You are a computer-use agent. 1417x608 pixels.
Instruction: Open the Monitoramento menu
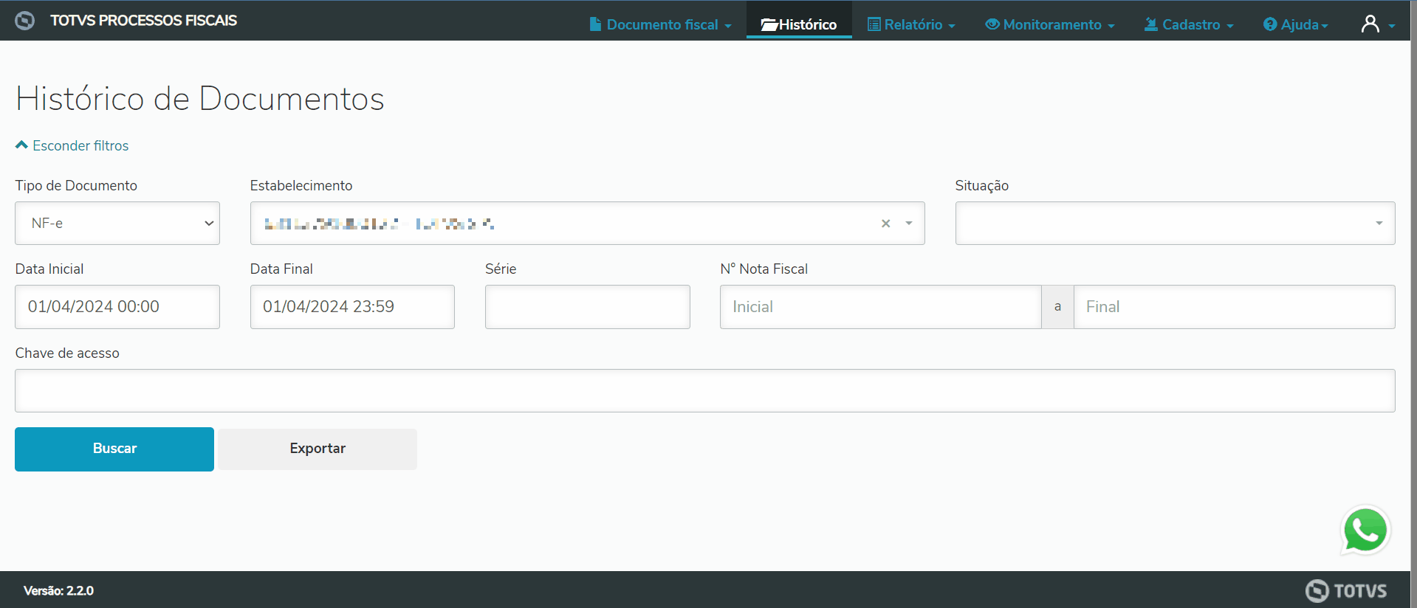[x=1050, y=24]
